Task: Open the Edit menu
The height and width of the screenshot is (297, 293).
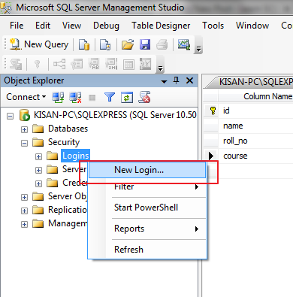Action: [43, 26]
